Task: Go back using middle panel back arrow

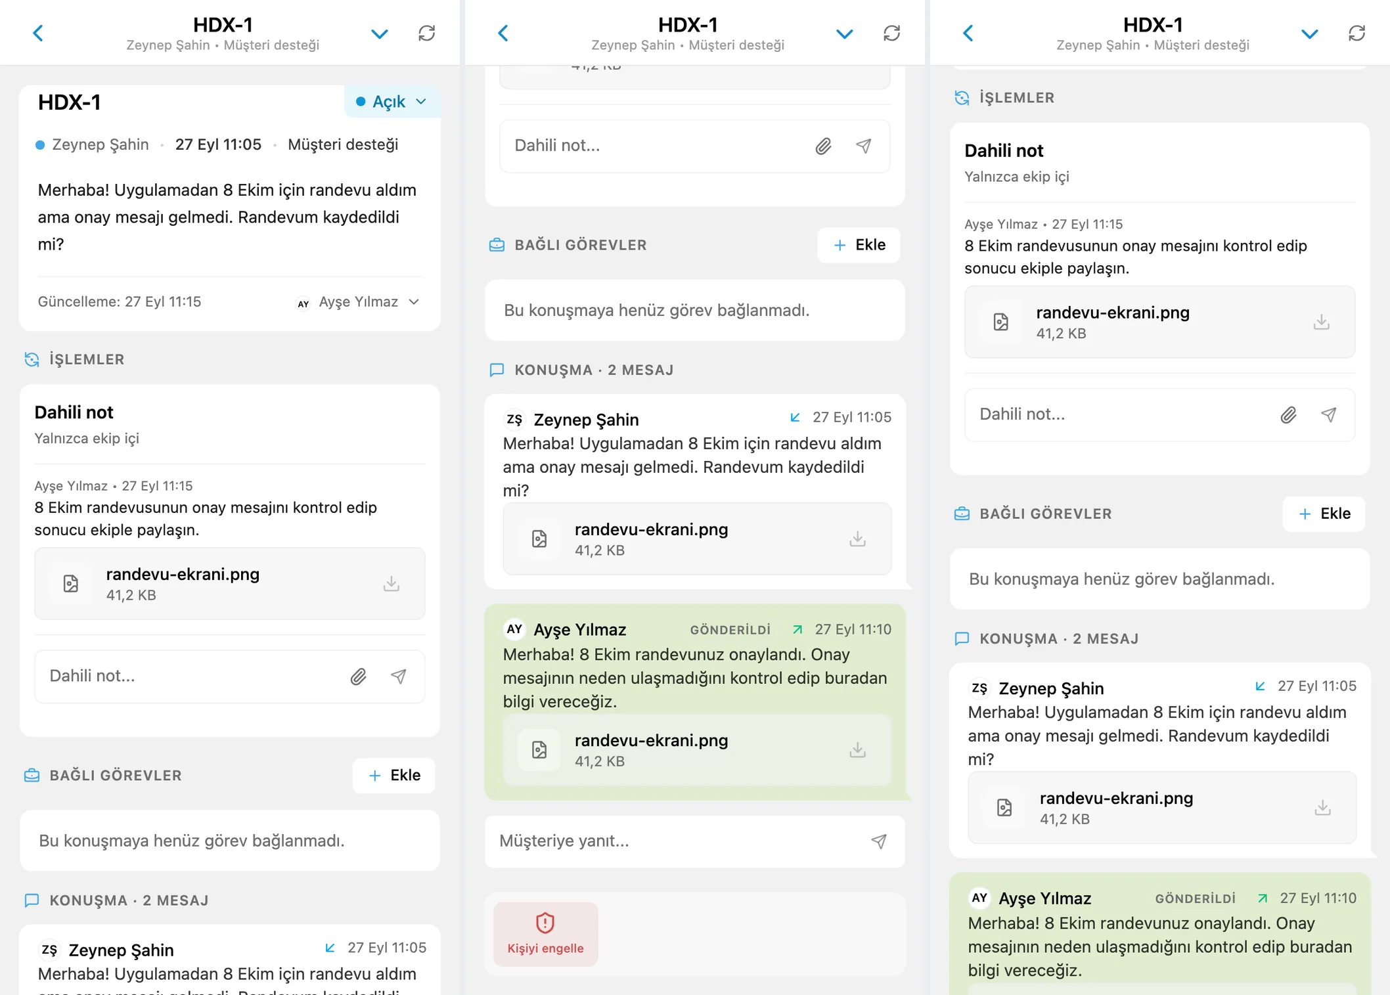Action: point(503,33)
